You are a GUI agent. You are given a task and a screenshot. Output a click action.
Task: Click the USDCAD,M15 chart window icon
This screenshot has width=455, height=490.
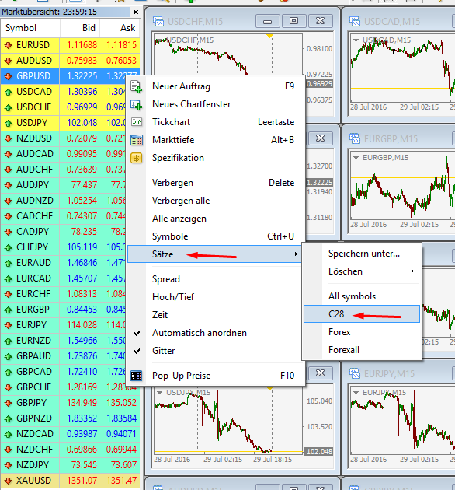[x=355, y=21]
